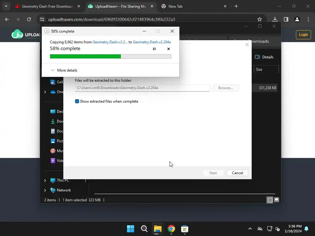Select Network item in sidebar
This screenshot has width=315, height=236.
[61, 190]
